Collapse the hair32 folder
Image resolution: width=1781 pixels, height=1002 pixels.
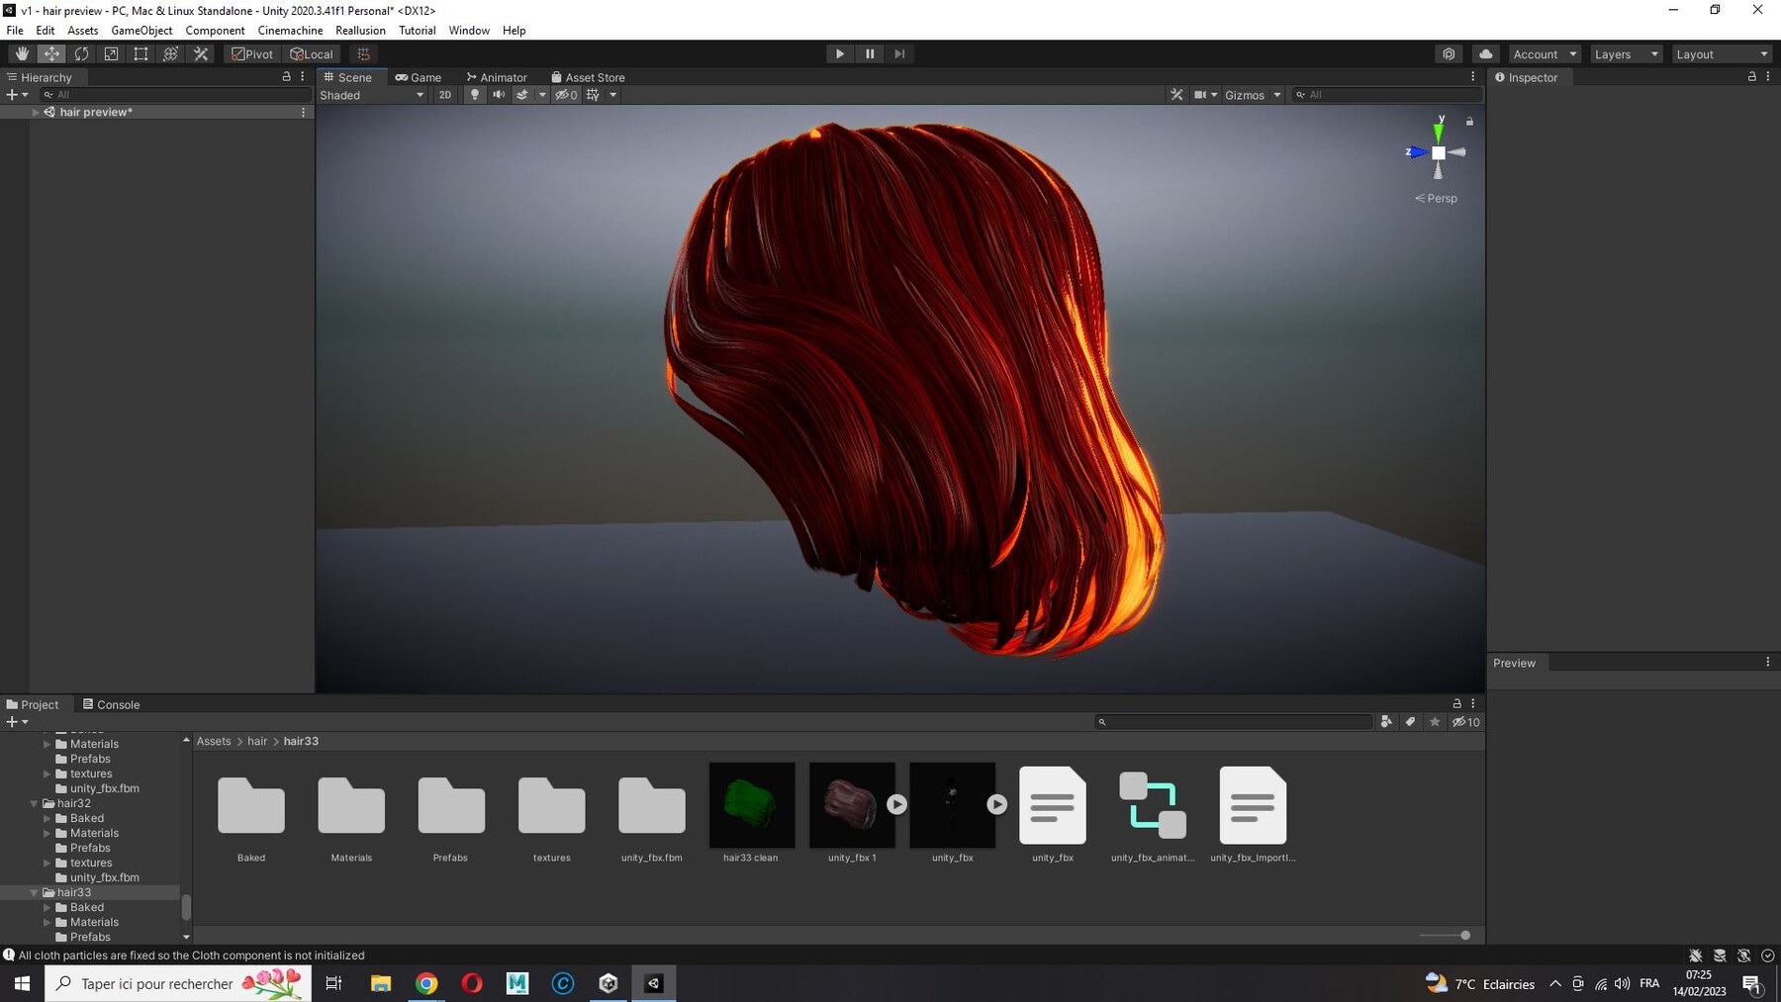pos(35,803)
